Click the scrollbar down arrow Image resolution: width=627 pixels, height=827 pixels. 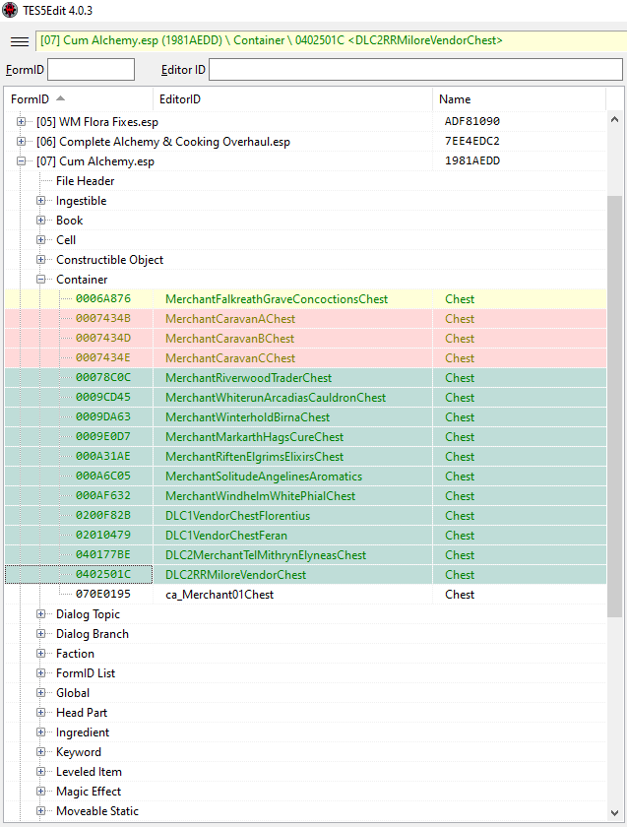(614, 813)
